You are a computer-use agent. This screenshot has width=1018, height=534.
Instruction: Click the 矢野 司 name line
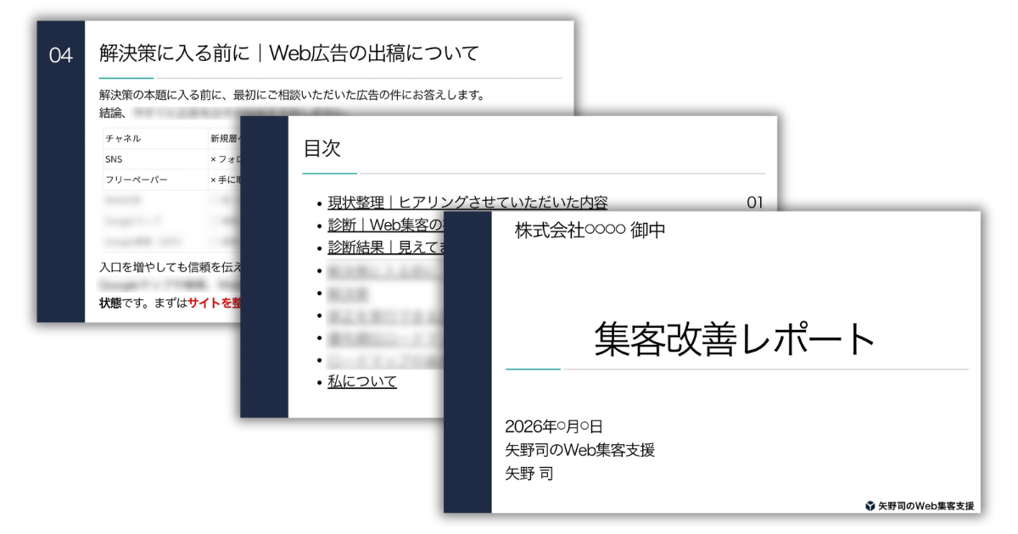click(x=529, y=473)
